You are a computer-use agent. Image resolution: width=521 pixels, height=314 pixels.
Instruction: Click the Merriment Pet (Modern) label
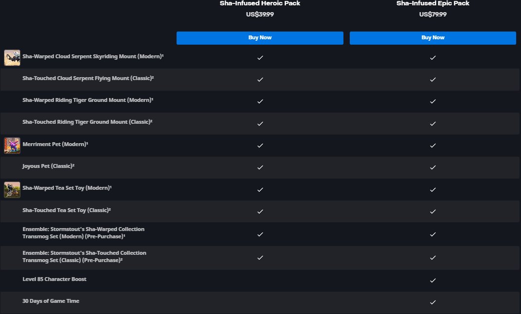[55, 144]
